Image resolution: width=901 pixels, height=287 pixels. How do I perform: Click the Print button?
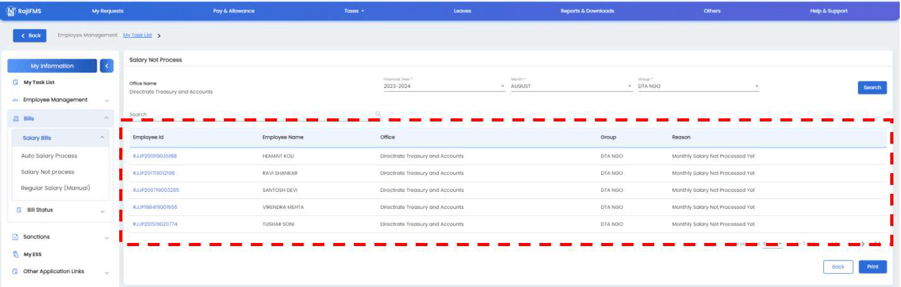(x=872, y=267)
